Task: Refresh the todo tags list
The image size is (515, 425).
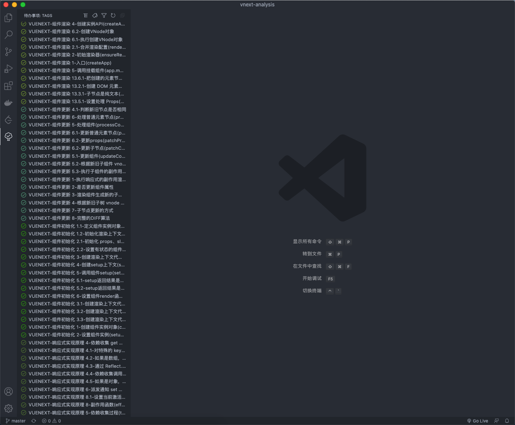Action: pos(113,15)
